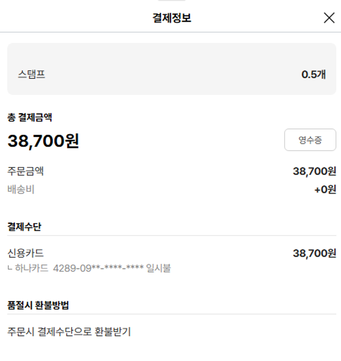Click the +0원 shipping fee value
This screenshot has height=361, width=341.
[325, 190]
